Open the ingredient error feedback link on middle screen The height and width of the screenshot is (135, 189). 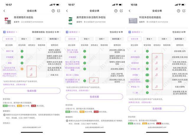[77, 90]
